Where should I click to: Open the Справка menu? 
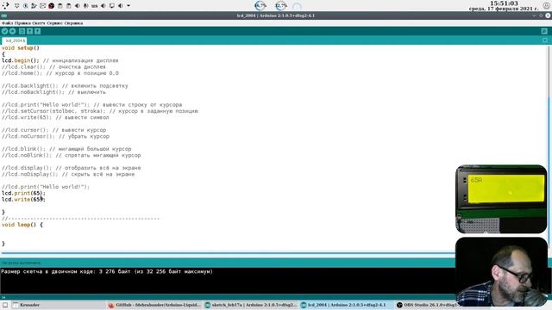click(x=73, y=23)
